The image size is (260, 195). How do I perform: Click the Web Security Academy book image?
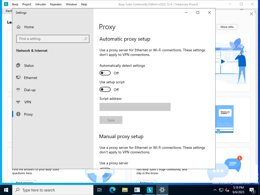click(225, 119)
